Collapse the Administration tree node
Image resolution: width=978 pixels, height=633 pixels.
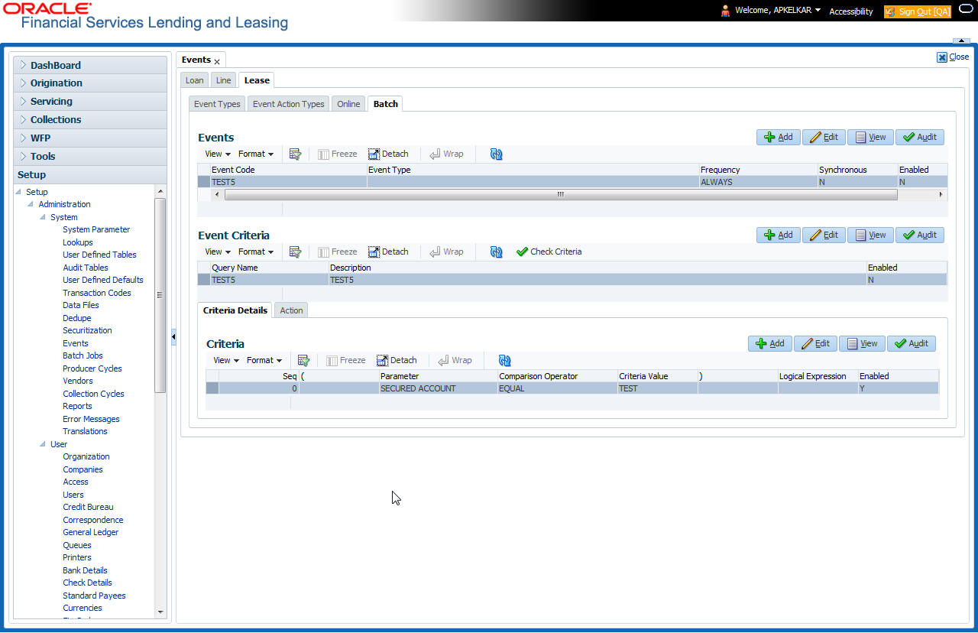[30, 205]
